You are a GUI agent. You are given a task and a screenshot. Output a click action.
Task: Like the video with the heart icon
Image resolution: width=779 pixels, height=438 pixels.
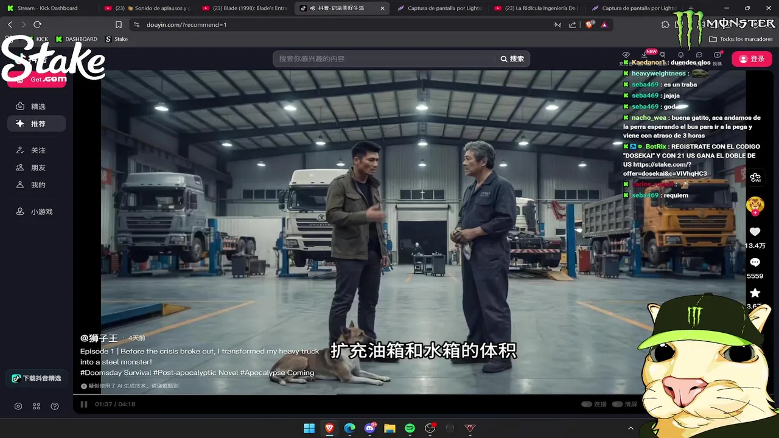[x=755, y=232]
